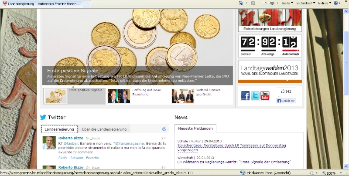Open the Help question mark icon

(336, 3)
